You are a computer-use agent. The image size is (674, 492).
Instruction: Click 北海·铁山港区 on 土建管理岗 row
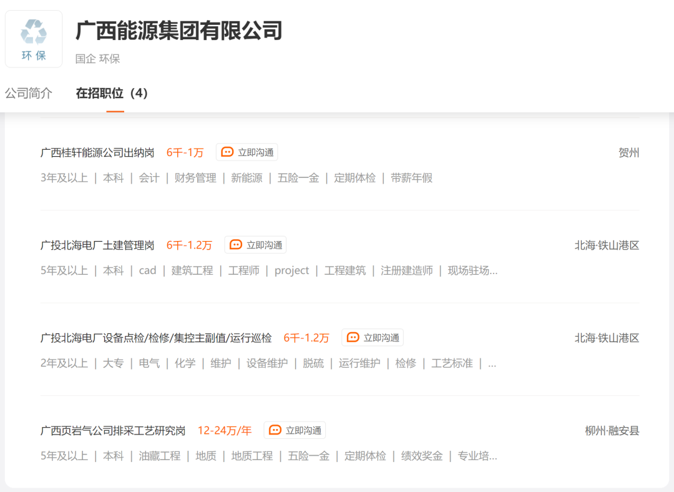pyautogui.click(x=607, y=245)
